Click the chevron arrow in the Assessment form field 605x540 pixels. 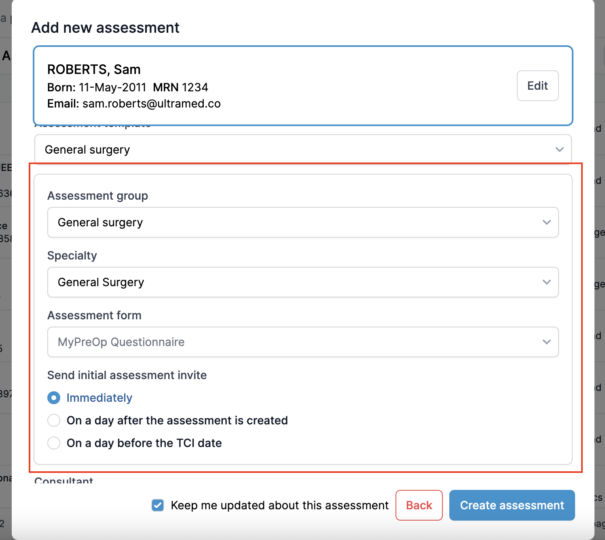tap(547, 342)
